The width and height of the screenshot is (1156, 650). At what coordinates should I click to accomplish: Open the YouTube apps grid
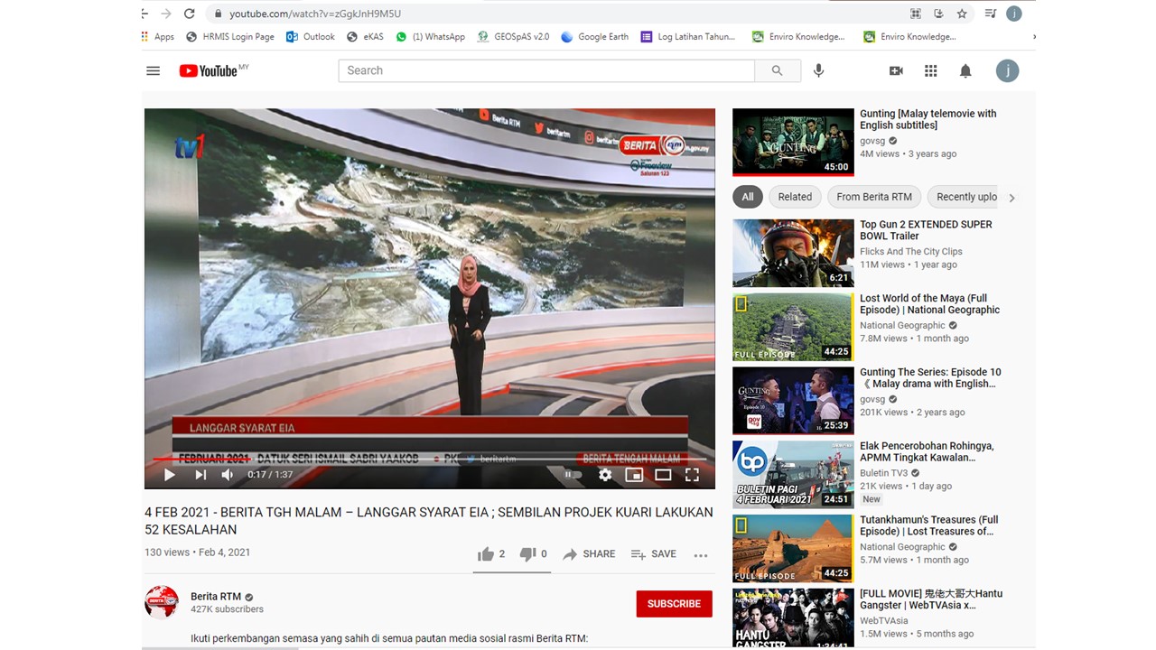[931, 71]
